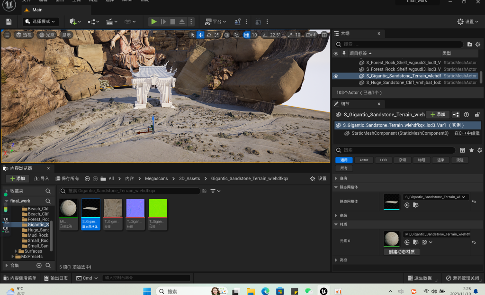Browse to the material element 0 asset
This screenshot has height=295, width=485.
coord(416,242)
